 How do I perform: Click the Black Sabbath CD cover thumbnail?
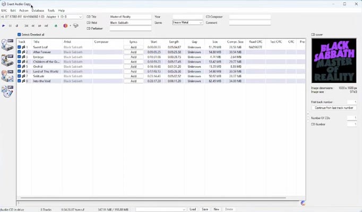coord(334,60)
